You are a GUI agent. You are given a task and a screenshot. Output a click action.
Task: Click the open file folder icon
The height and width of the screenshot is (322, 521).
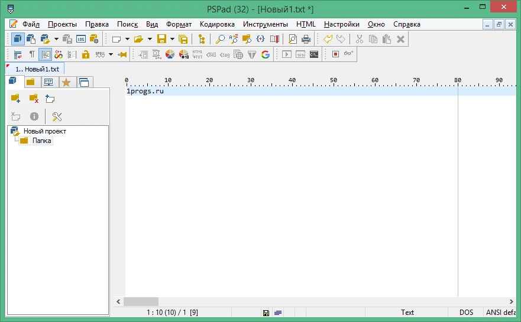[138, 39]
